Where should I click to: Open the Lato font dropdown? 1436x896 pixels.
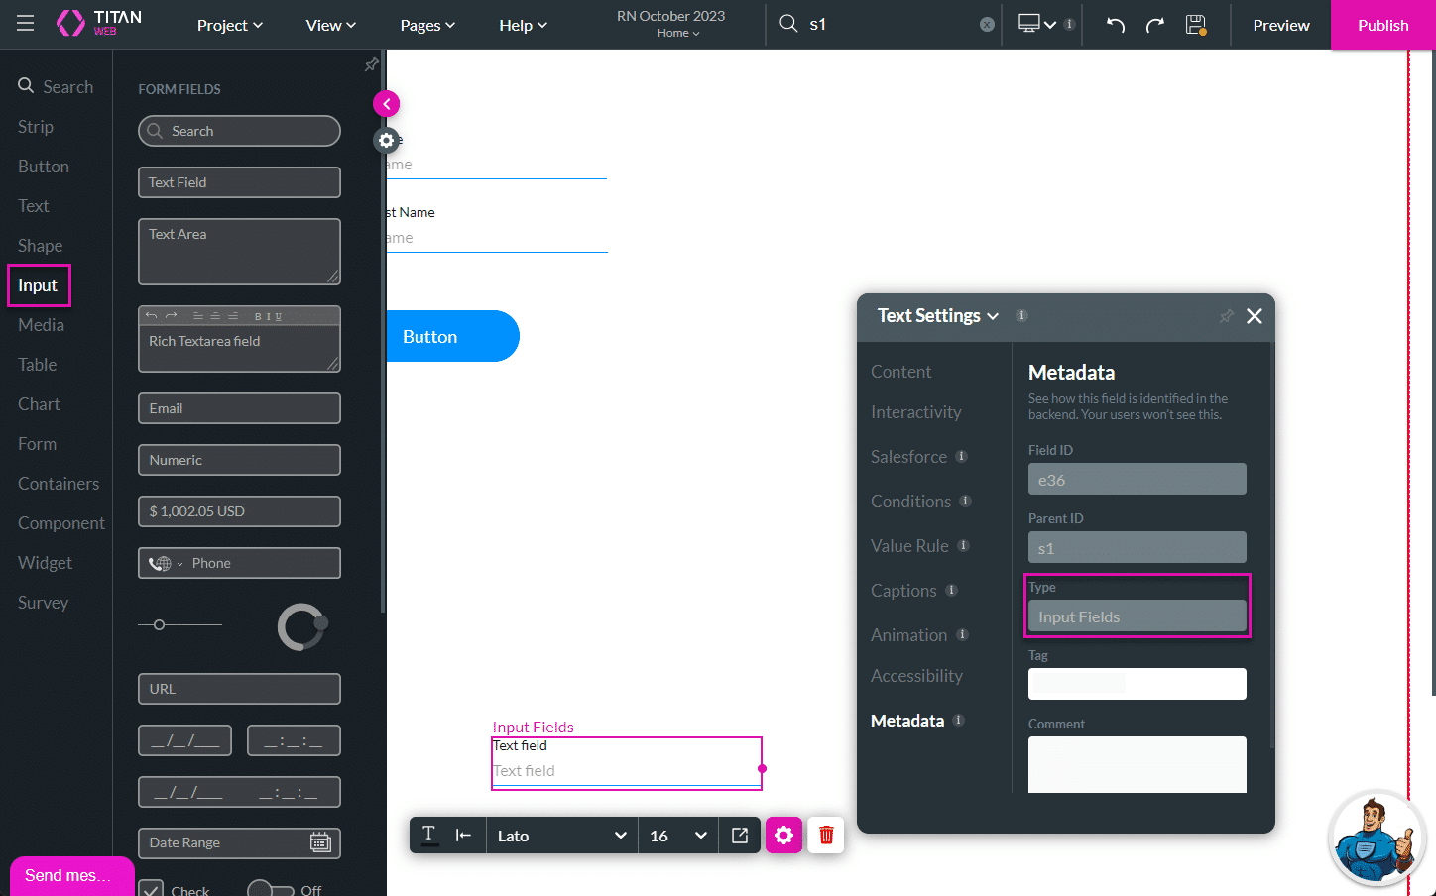tap(561, 836)
